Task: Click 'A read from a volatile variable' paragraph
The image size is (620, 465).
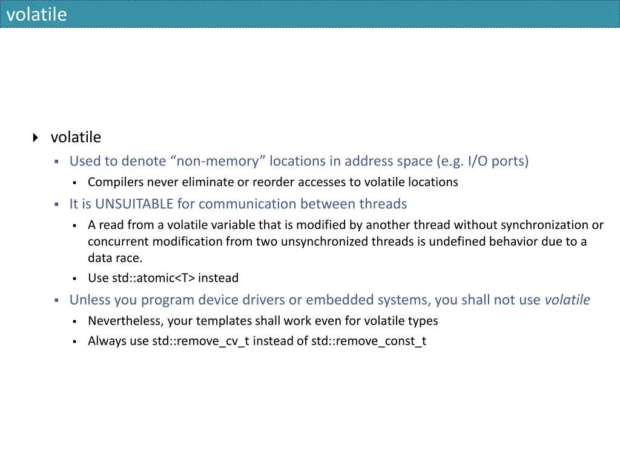Action: pos(346,241)
